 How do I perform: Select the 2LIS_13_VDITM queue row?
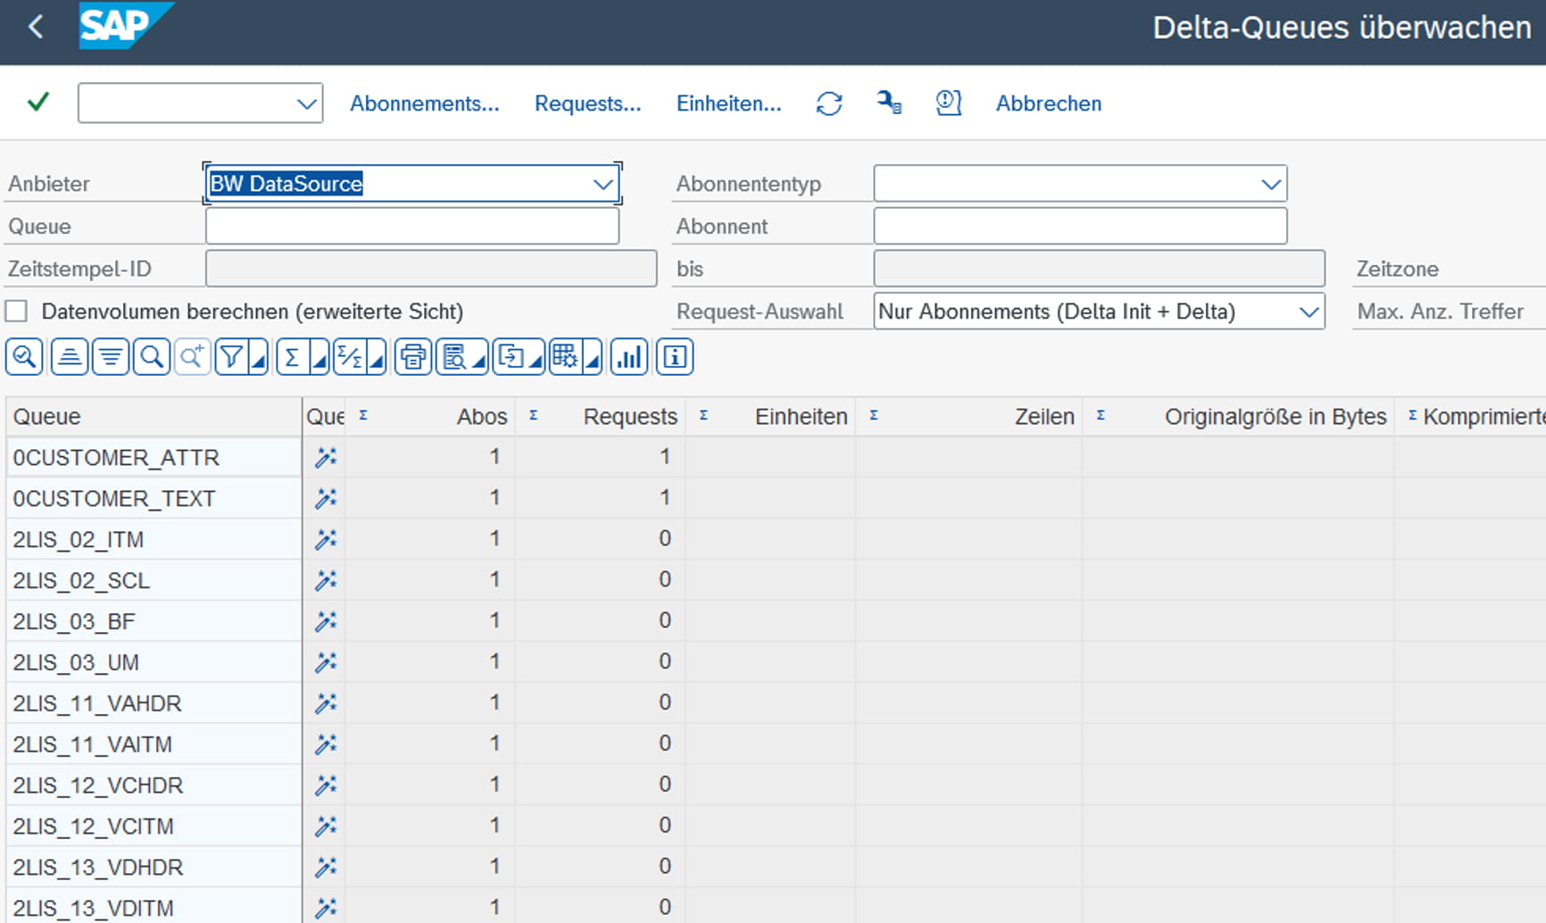click(154, 908)
